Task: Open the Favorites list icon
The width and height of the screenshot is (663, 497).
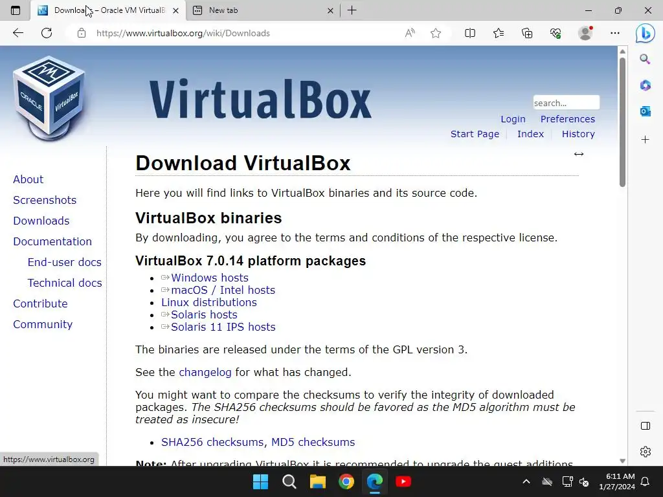Action: [x=499, y=33]
